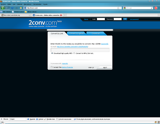
Task: Select Download high quality MP3 radio
Action: click(x=52, y=53)
